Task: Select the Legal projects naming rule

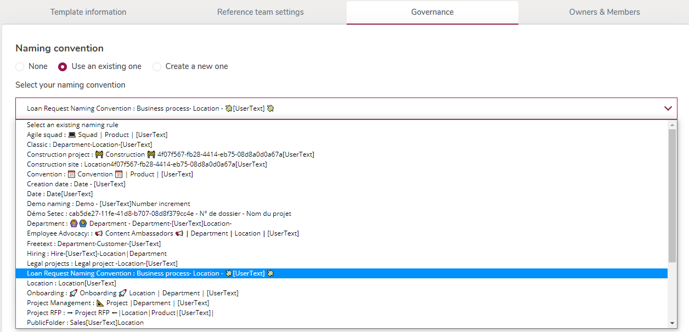Action: point(342,264)
